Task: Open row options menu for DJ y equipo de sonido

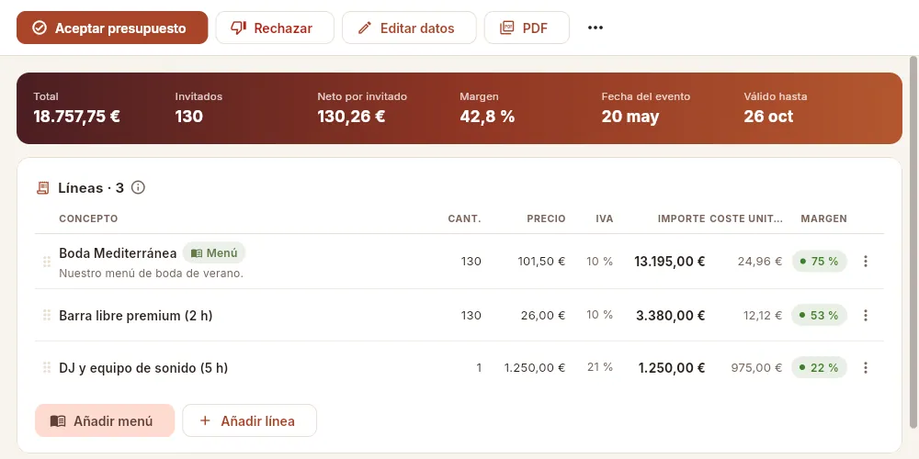Action: 866,368
